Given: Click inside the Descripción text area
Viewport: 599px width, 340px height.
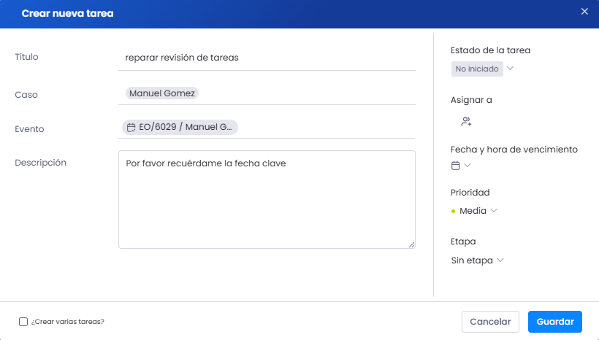Looking at the screenshot, I should pos(267,200).
